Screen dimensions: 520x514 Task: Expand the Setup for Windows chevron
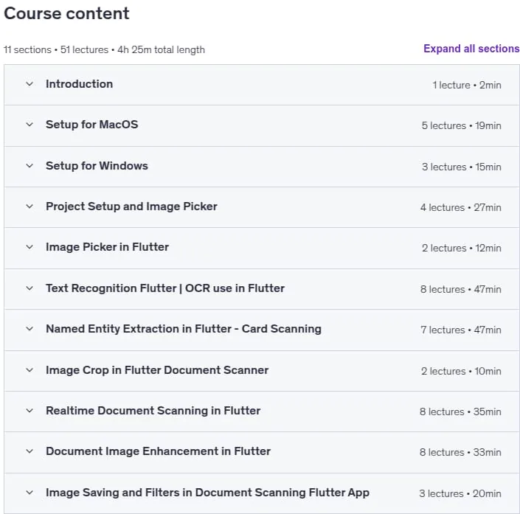coord(30,165)
